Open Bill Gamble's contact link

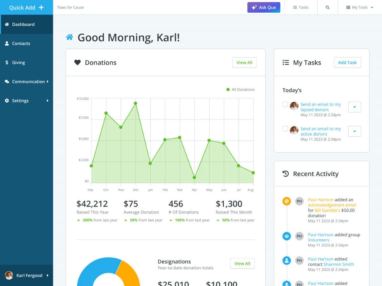(327, 210)
